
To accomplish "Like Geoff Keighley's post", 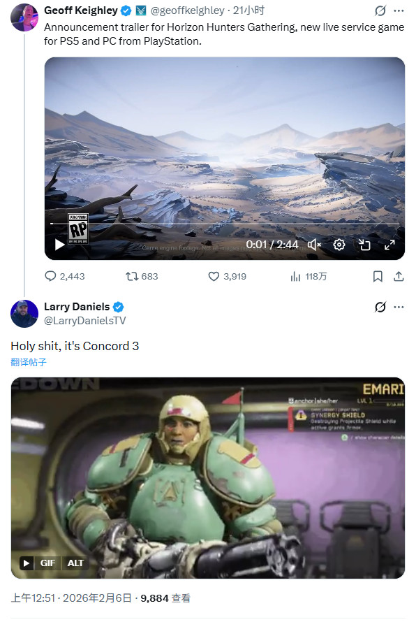I will tap(227, 276).
